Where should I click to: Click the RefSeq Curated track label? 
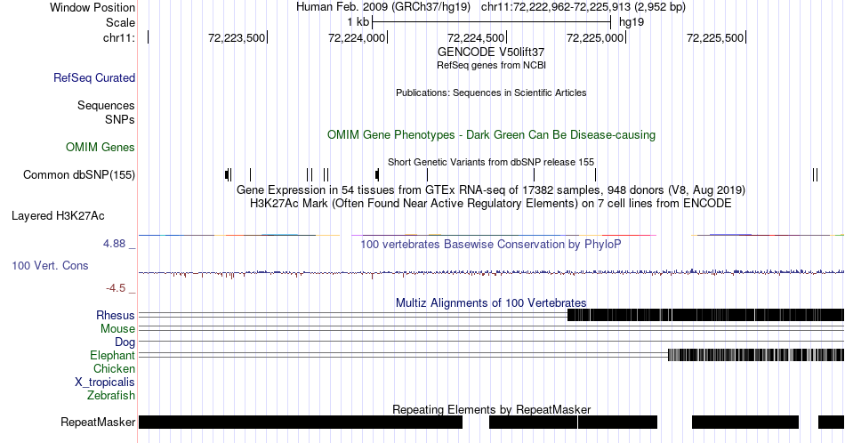93,77
